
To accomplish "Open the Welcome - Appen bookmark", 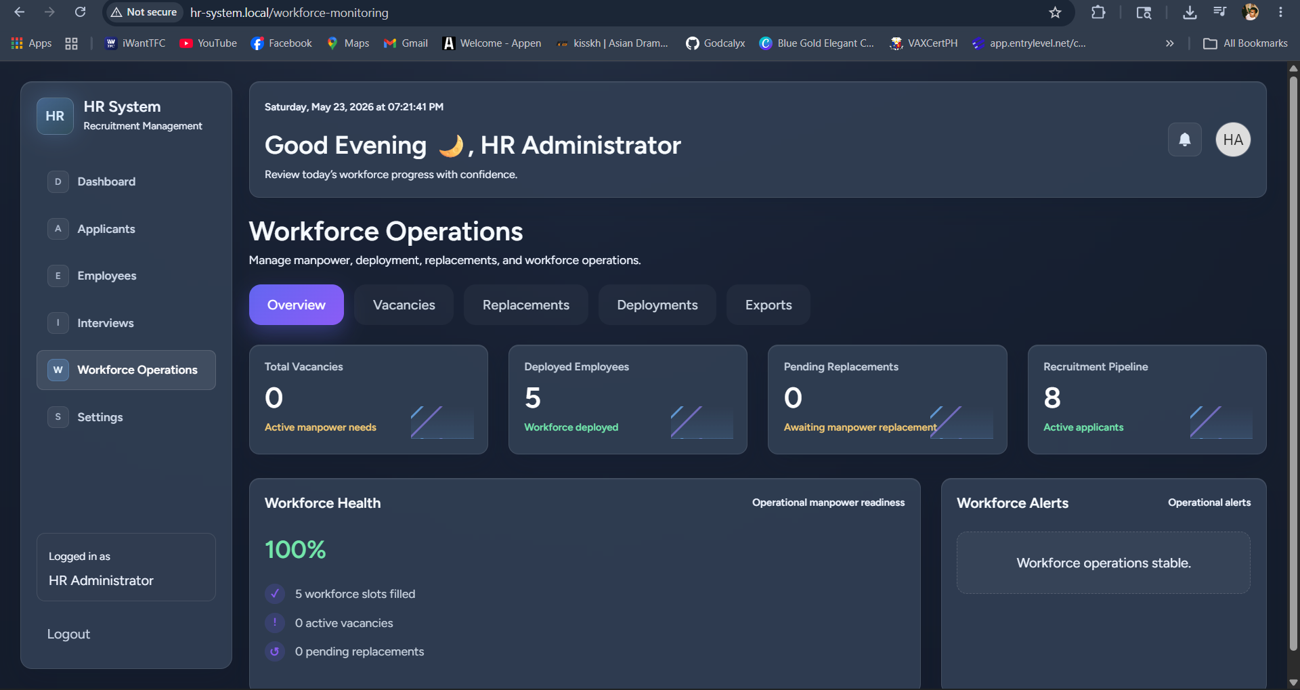I will point(492,43).
